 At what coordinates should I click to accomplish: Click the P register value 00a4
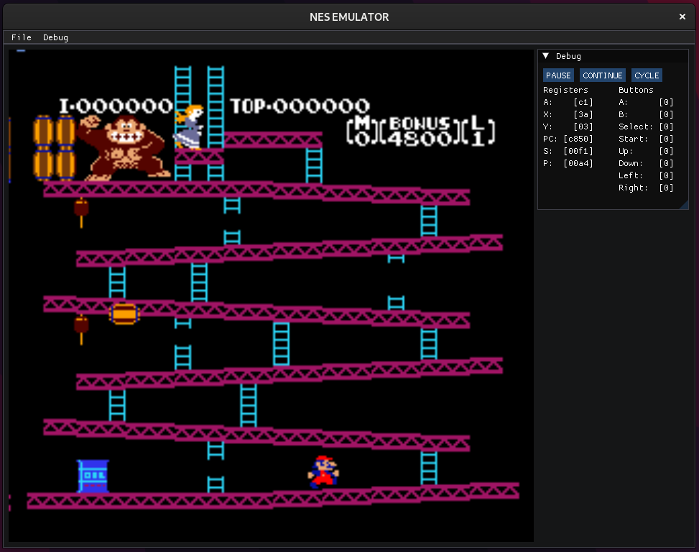coord(578,163)
